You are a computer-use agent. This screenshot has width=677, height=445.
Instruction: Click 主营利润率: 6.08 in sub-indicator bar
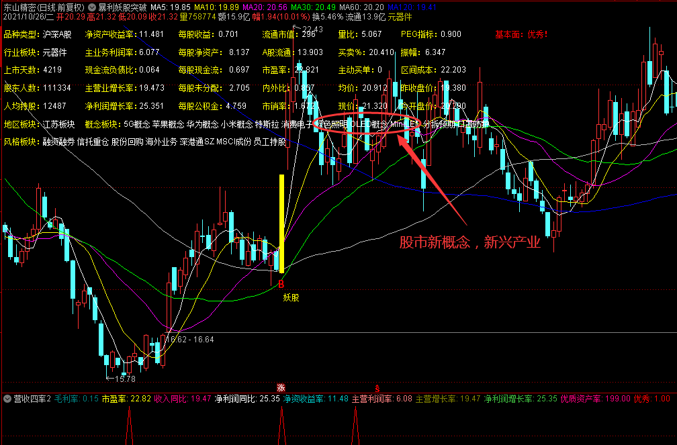pyautogui.click(x=382, y=399)
